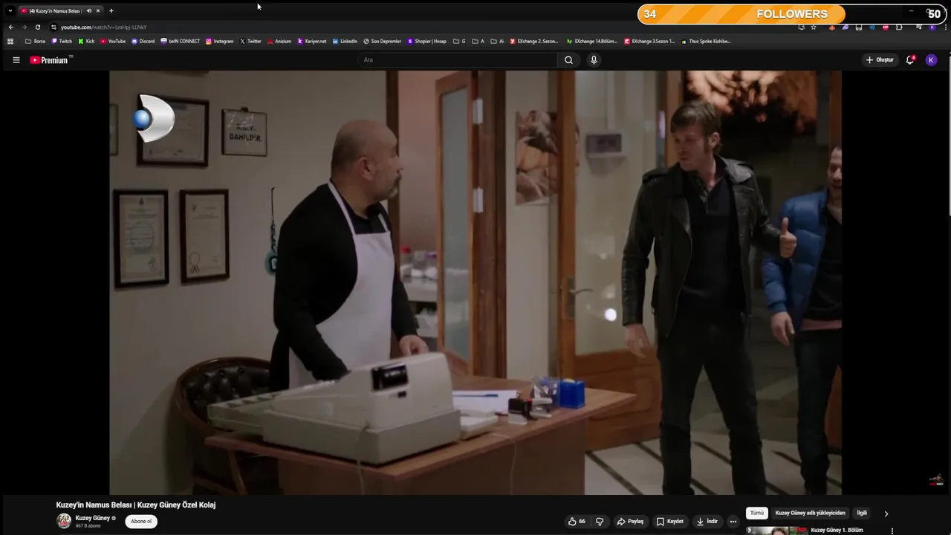Screen dimensions: 951x535
Task: Go forward in browser history
Action: coord(24,27)
